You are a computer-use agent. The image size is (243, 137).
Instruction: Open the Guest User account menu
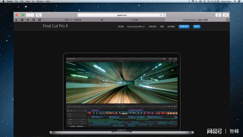226,1
